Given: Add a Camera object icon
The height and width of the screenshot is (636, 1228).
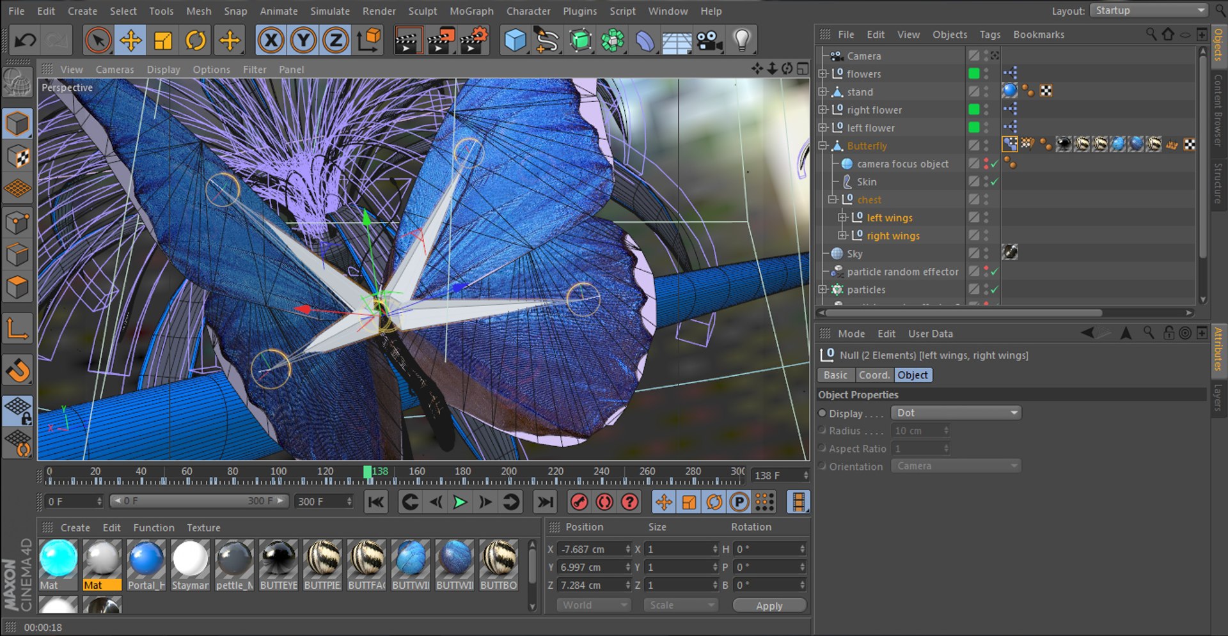Looking at the screenshot, I should (x=709, y=41).
